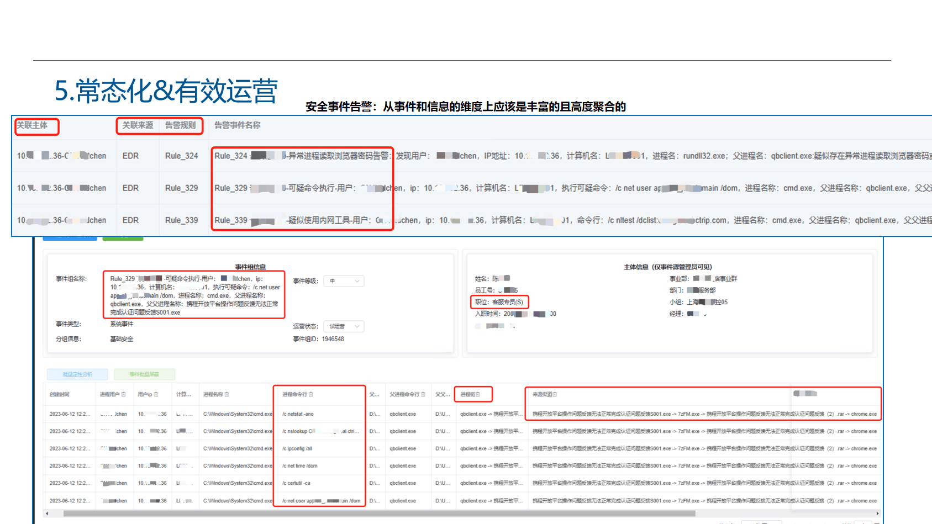
Task: Click the 告警规则 column header
Action: click(181, 125)
